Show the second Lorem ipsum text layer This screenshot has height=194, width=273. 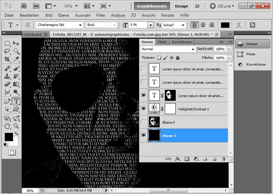143,82
